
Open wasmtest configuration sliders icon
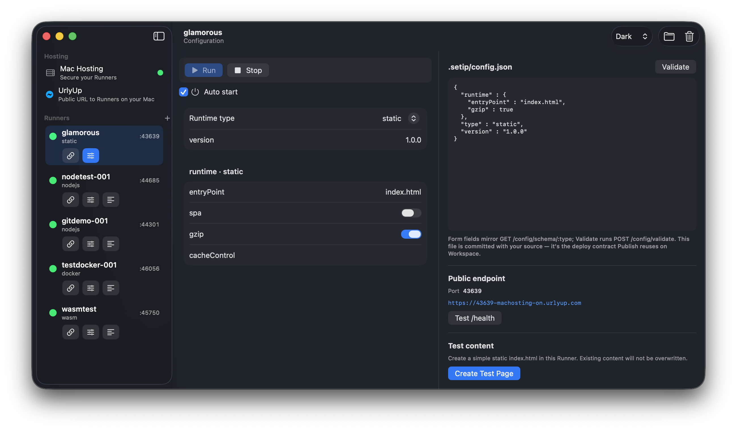point(91,332)
